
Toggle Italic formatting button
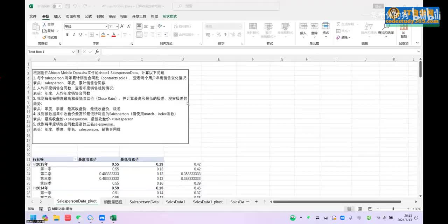[74, 35]
